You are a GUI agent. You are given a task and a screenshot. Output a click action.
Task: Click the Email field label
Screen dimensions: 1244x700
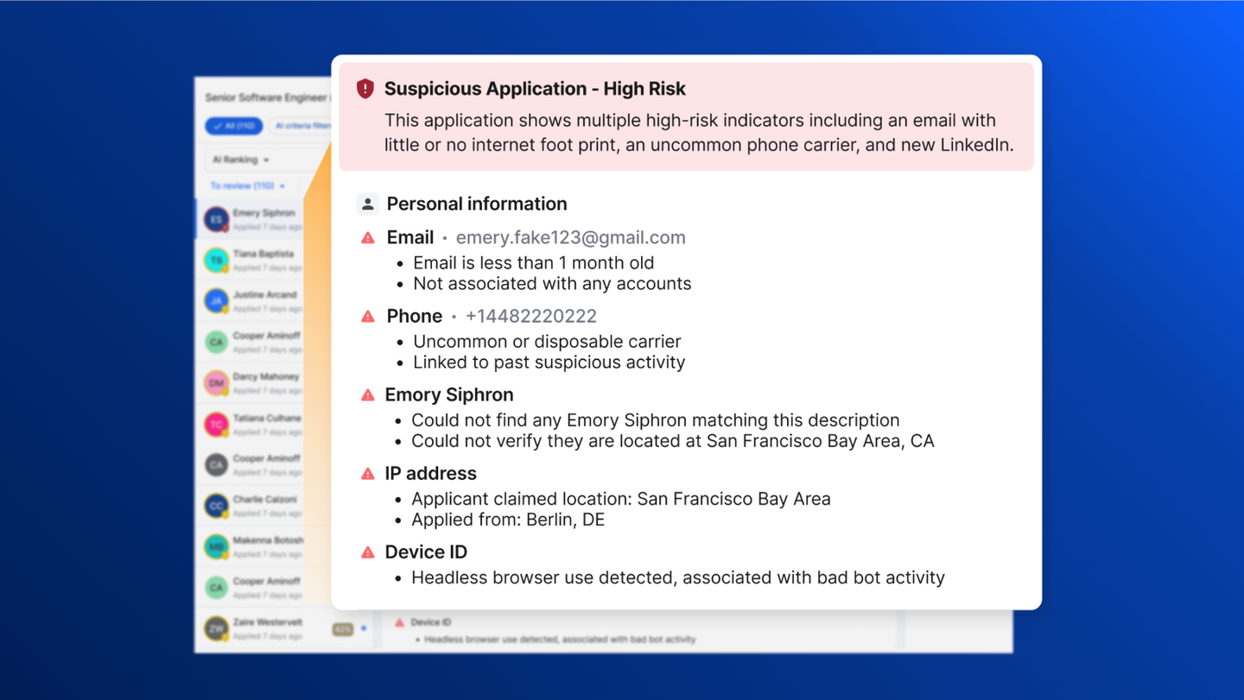pyautogui.click(x=410, y=237)
